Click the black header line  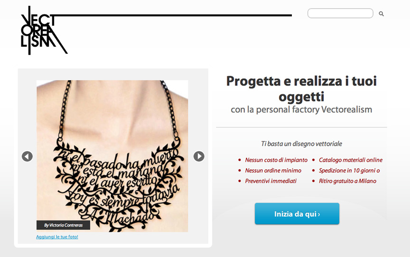(173, 16)
